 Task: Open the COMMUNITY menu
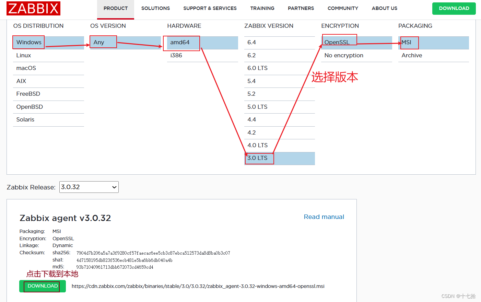coord(343,8)
